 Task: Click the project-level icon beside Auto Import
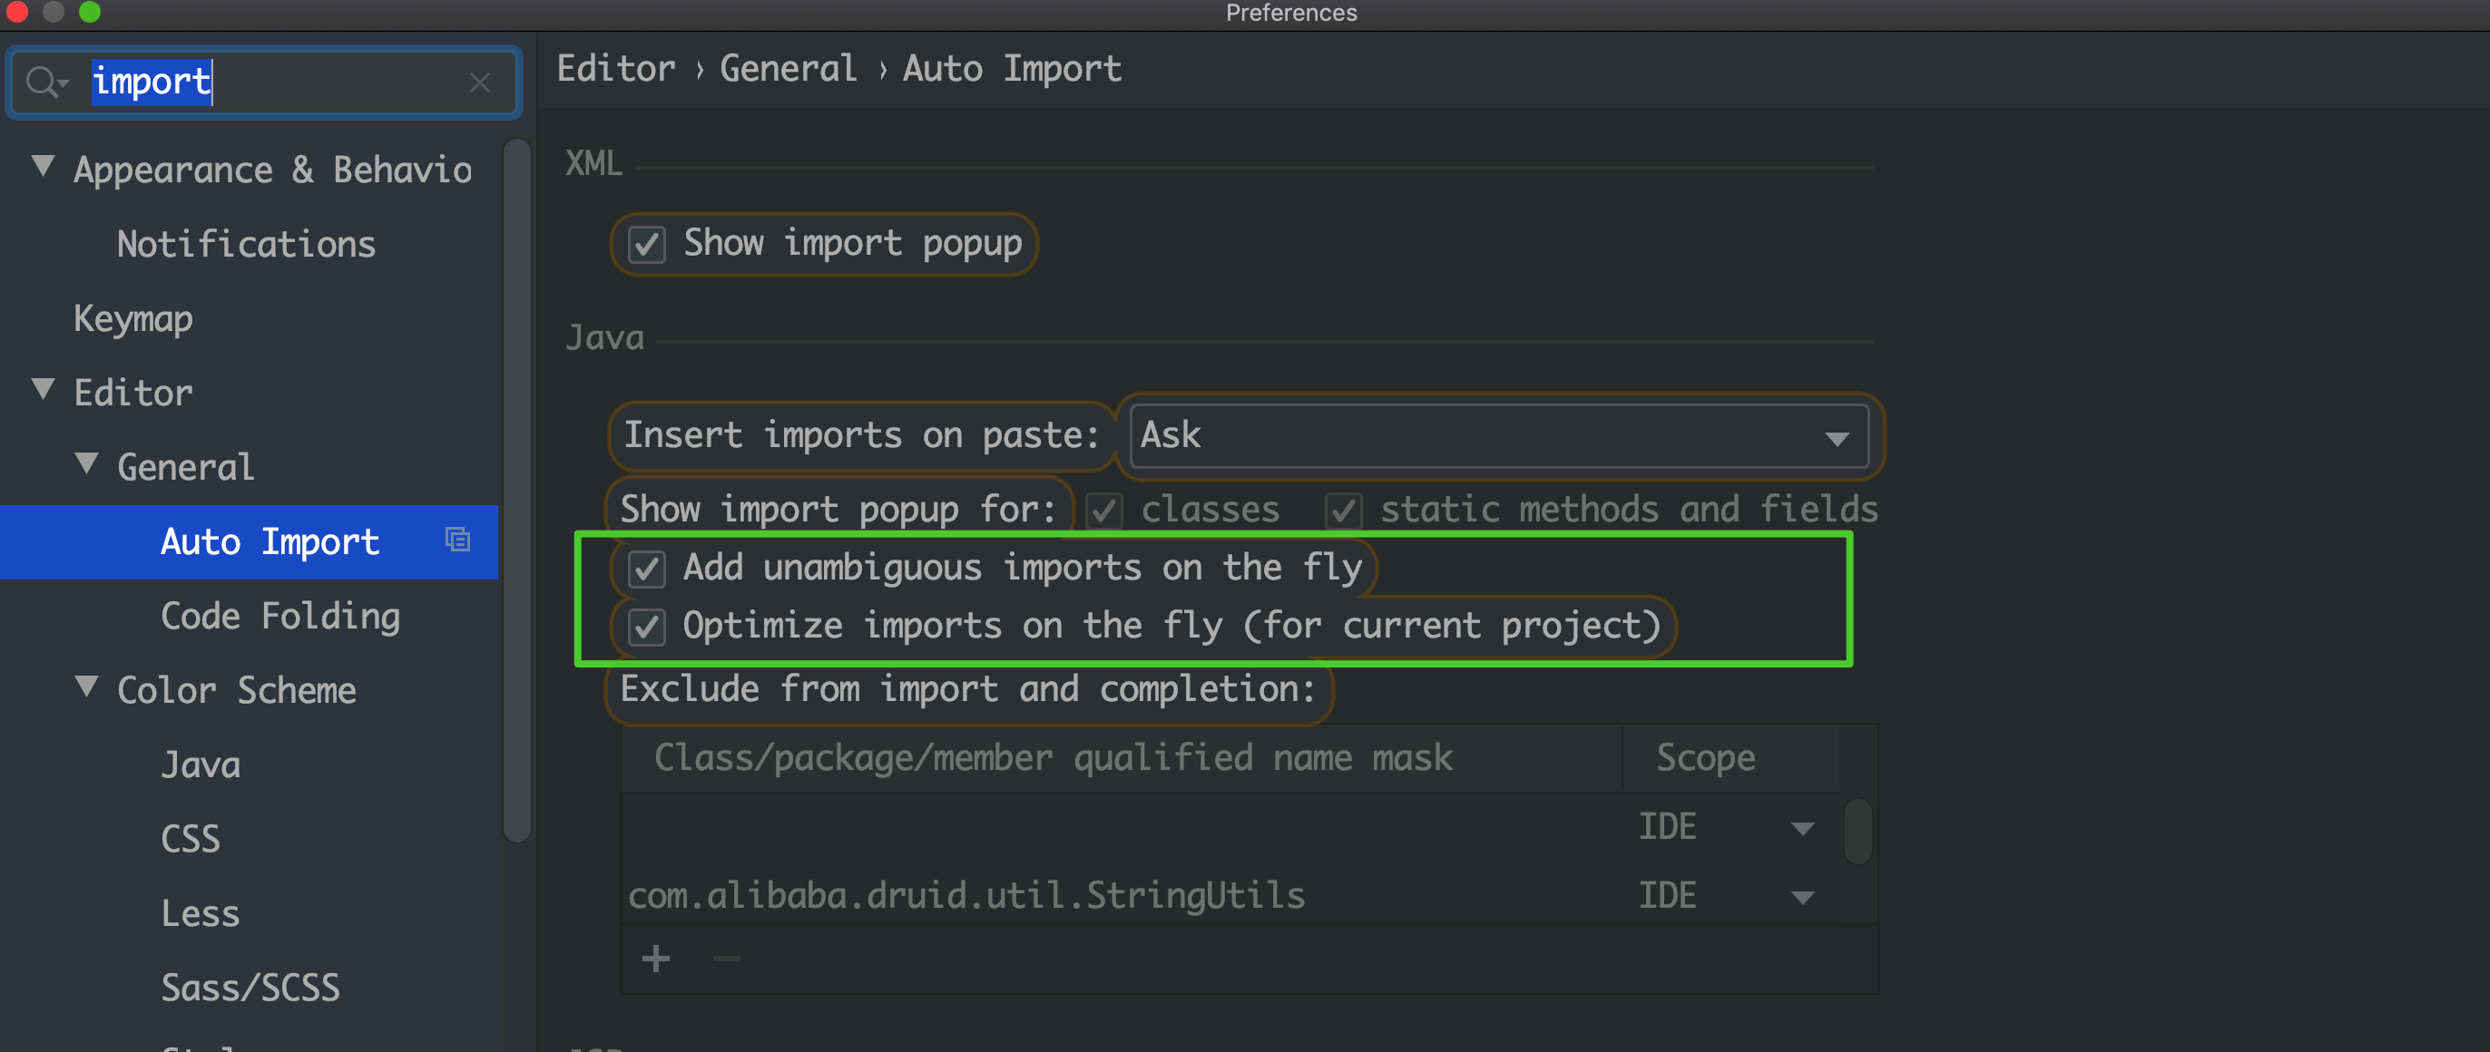(x=457, y=539)
